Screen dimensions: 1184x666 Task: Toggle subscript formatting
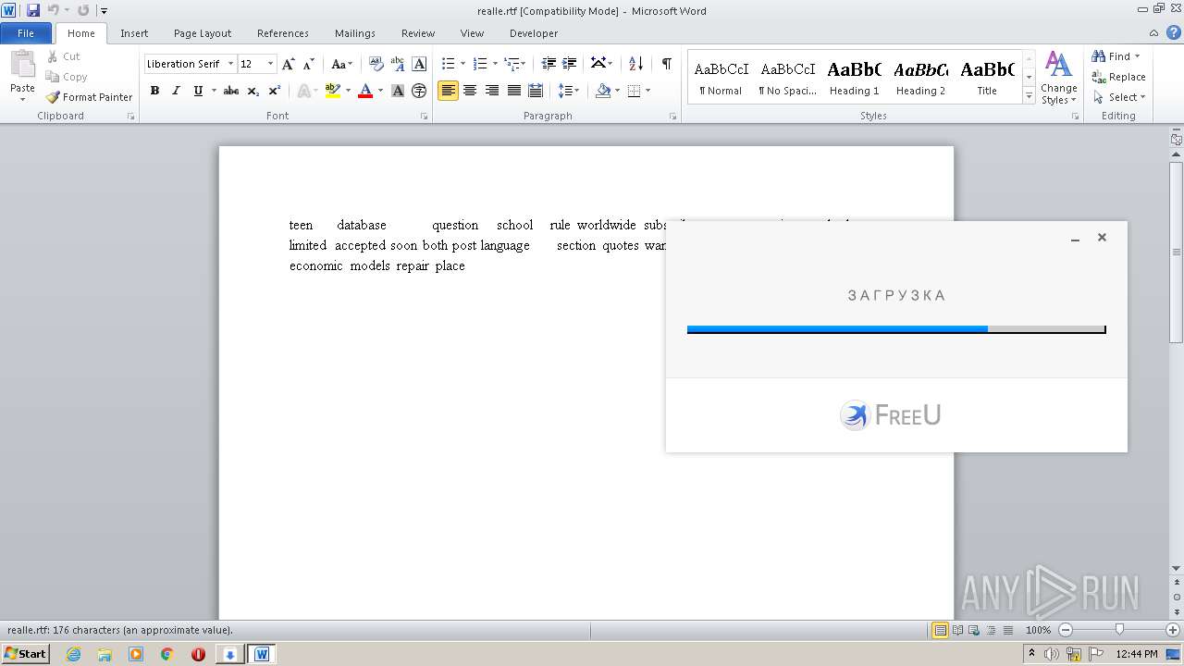click(253, 91)
